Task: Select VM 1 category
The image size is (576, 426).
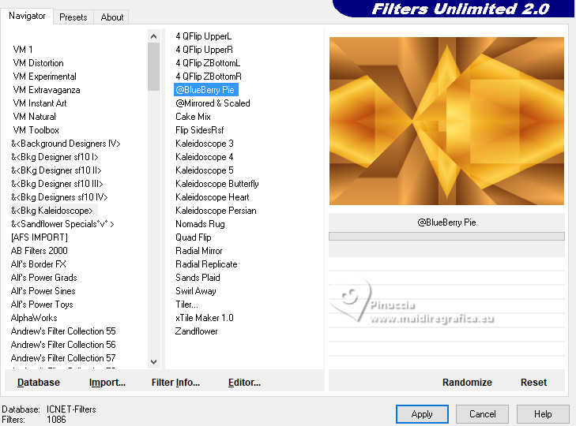Action: (x=23, y=50)
